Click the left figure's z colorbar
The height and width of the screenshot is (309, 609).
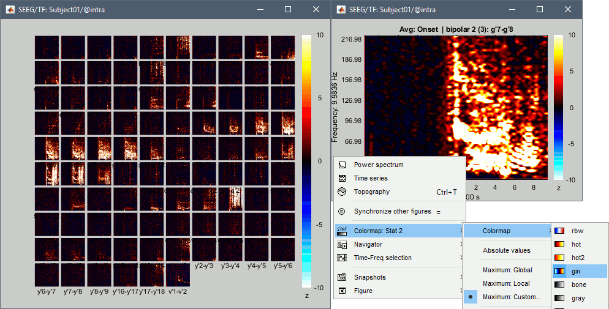pos(306,160)
